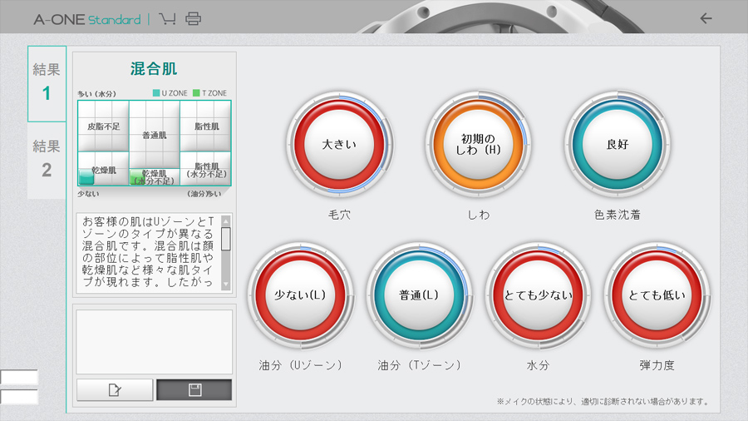748x421 pixels.
Task: Select the 水分 dial showing とても少ない
Action: click(538, 295)
